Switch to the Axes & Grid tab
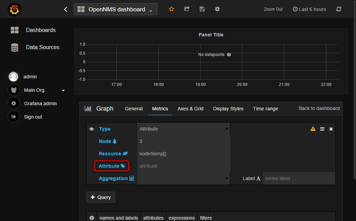The height and width of the screenshot is (221, 356). coord(190,109)
